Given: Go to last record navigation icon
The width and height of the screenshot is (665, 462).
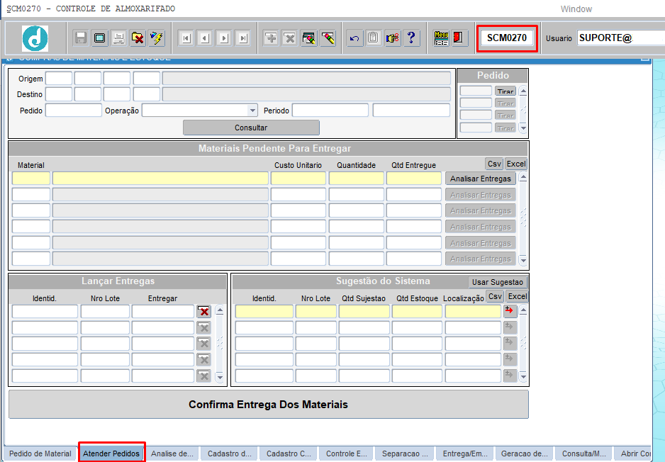Looking at the screenshot, I should point(242,38).
